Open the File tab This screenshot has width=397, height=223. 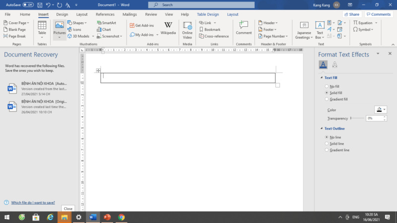7,14
